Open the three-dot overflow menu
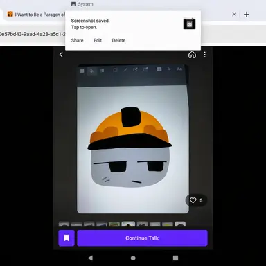The height and width of the screenshot is (266, 266). coord(205,55)
